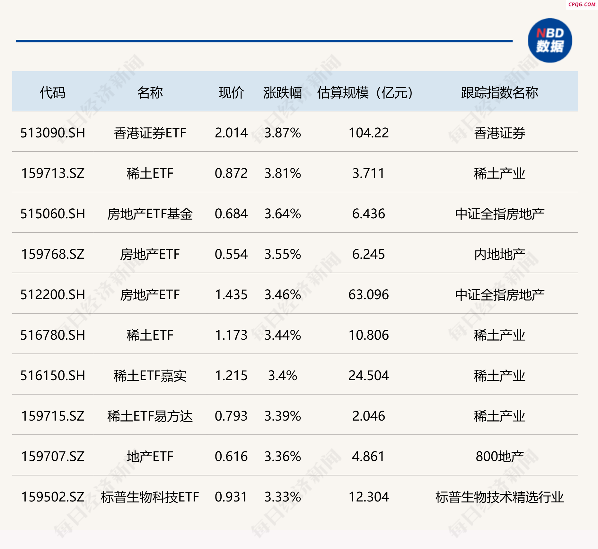Click the 3.64% change value
The image size is (598, 549).
tap(283, 214)
